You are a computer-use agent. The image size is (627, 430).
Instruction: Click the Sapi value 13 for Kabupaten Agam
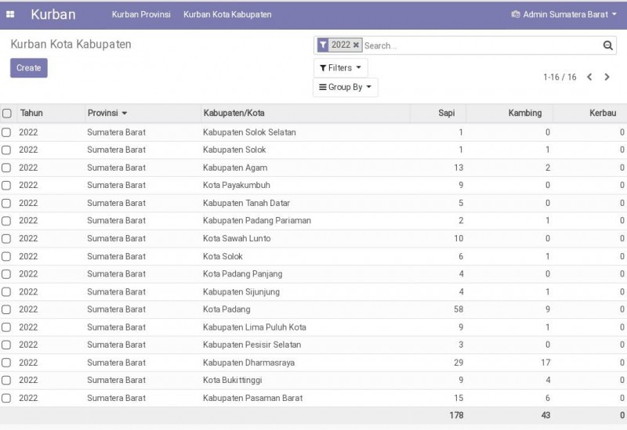[x=458, y=168]
